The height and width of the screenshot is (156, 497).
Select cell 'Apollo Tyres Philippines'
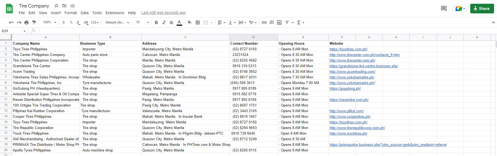click(45, 150)
